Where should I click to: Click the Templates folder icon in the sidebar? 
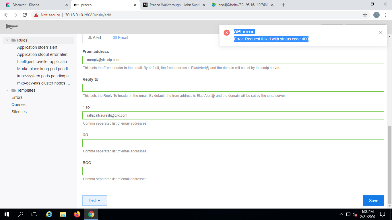[14, 90]
